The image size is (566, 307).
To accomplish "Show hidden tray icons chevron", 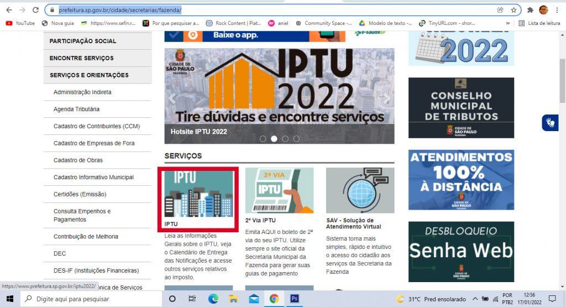I will coord(475,299).
